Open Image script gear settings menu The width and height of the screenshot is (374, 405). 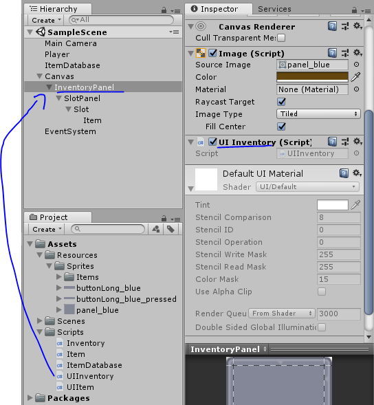click(x=357, y=53)
